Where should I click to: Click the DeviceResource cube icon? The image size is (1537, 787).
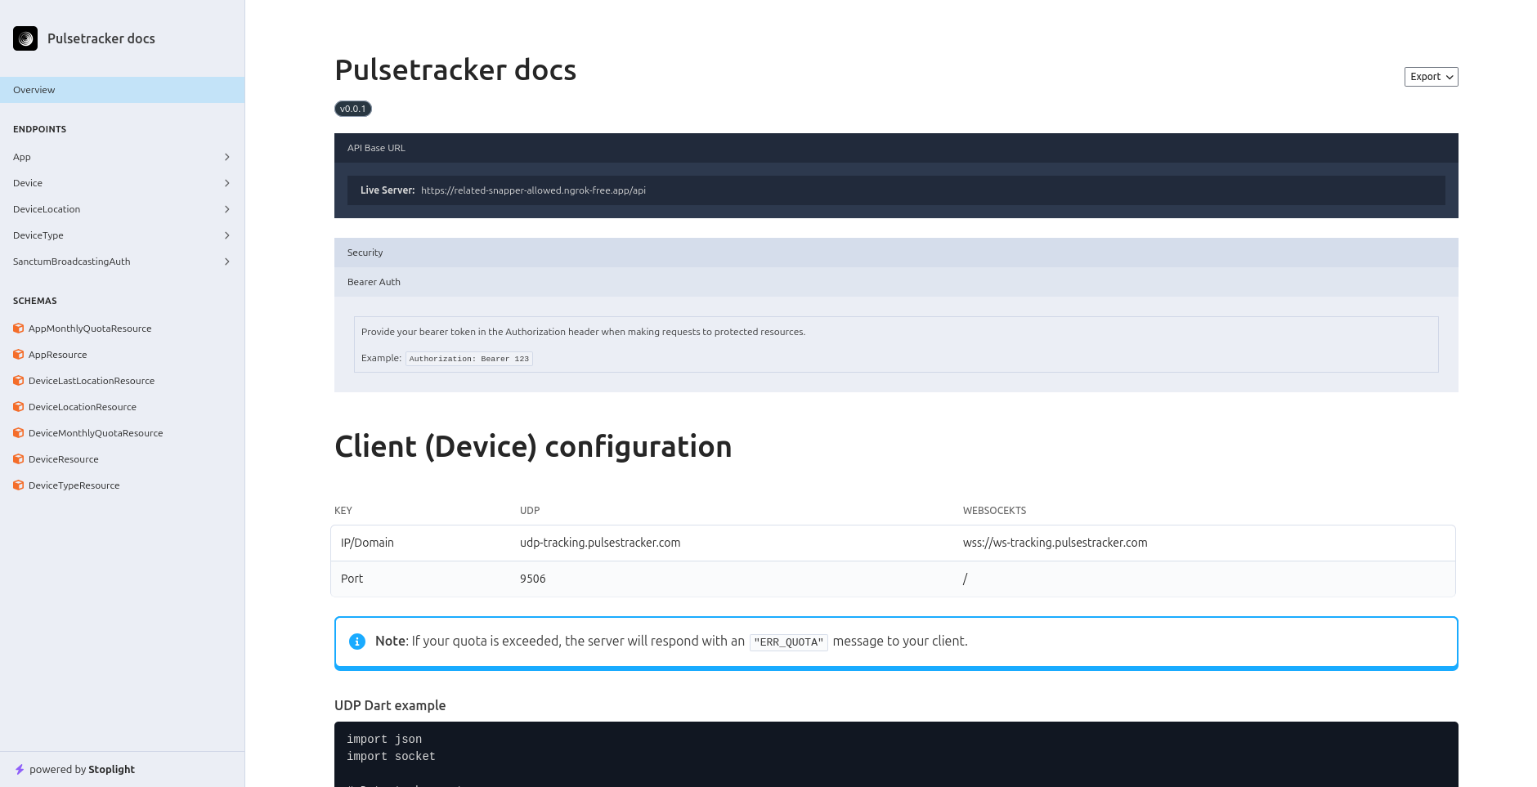click(x=18, y=459)
